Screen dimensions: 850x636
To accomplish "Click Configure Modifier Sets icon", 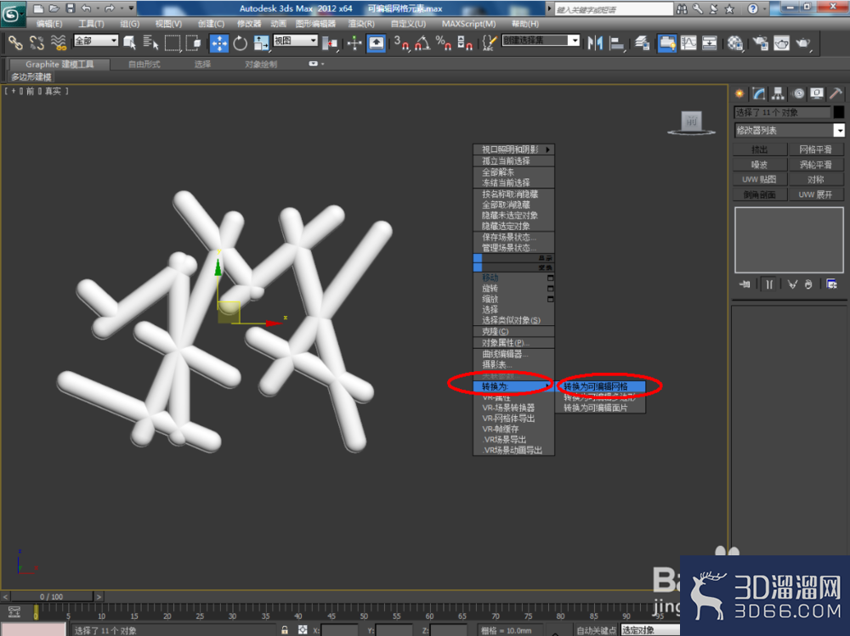I will coord(831,284).
